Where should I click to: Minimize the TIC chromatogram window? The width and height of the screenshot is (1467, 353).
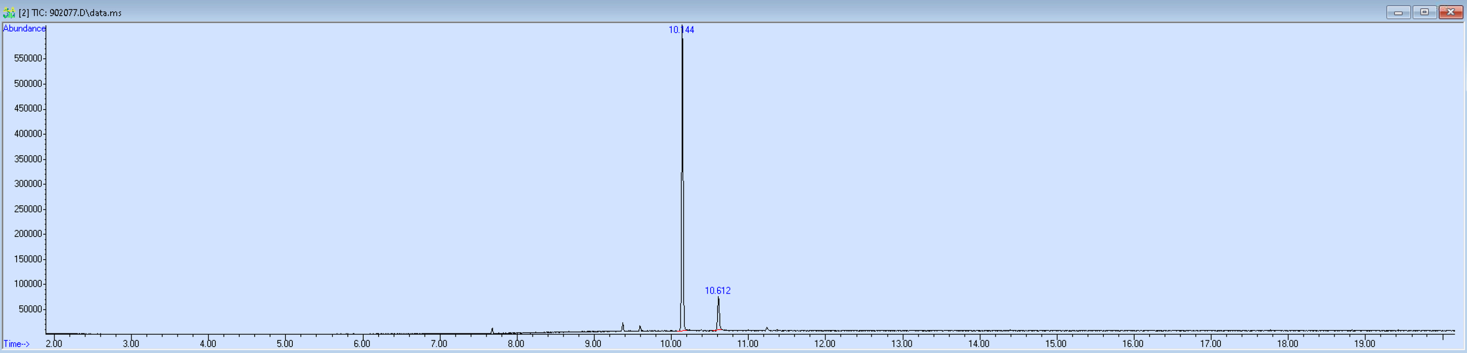point(1398,12)
